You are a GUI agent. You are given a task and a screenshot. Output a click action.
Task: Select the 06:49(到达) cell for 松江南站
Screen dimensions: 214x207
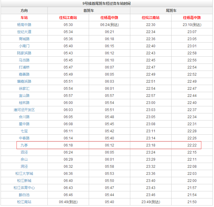click(x=68, y=202)
